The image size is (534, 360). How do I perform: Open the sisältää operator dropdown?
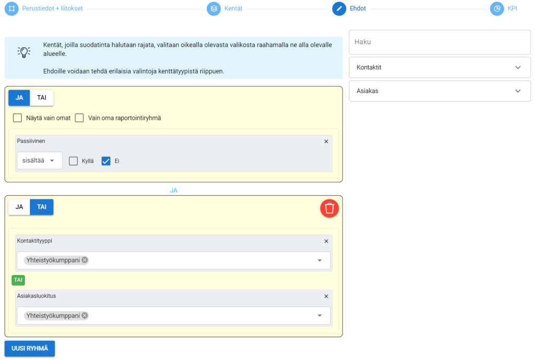(x=39, y=160)
